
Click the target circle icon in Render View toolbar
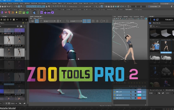107,21
